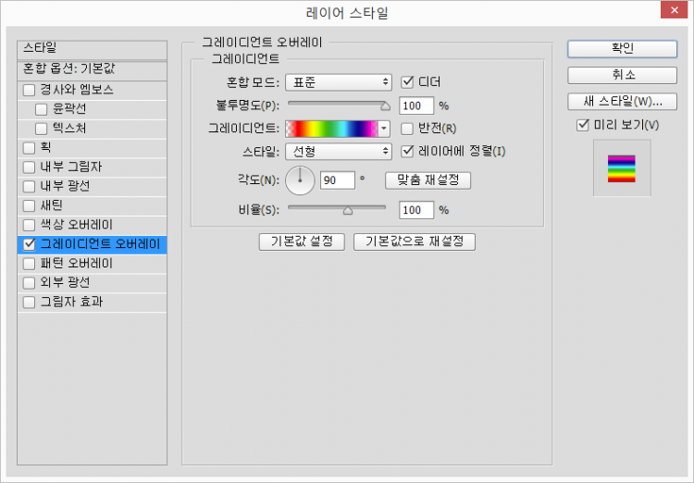Enable the 경사와 엠보스 effect checkbox
Image resolution: width=694 pixels, height=483 pixels.
(30, 90)
